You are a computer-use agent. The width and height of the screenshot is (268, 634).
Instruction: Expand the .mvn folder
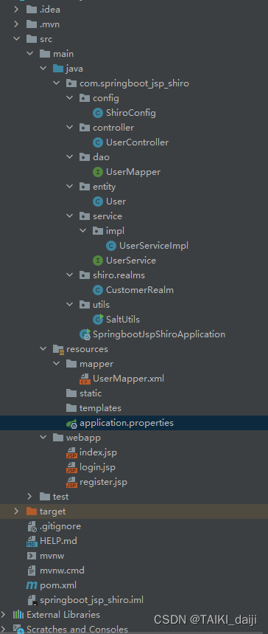[16, 24]
